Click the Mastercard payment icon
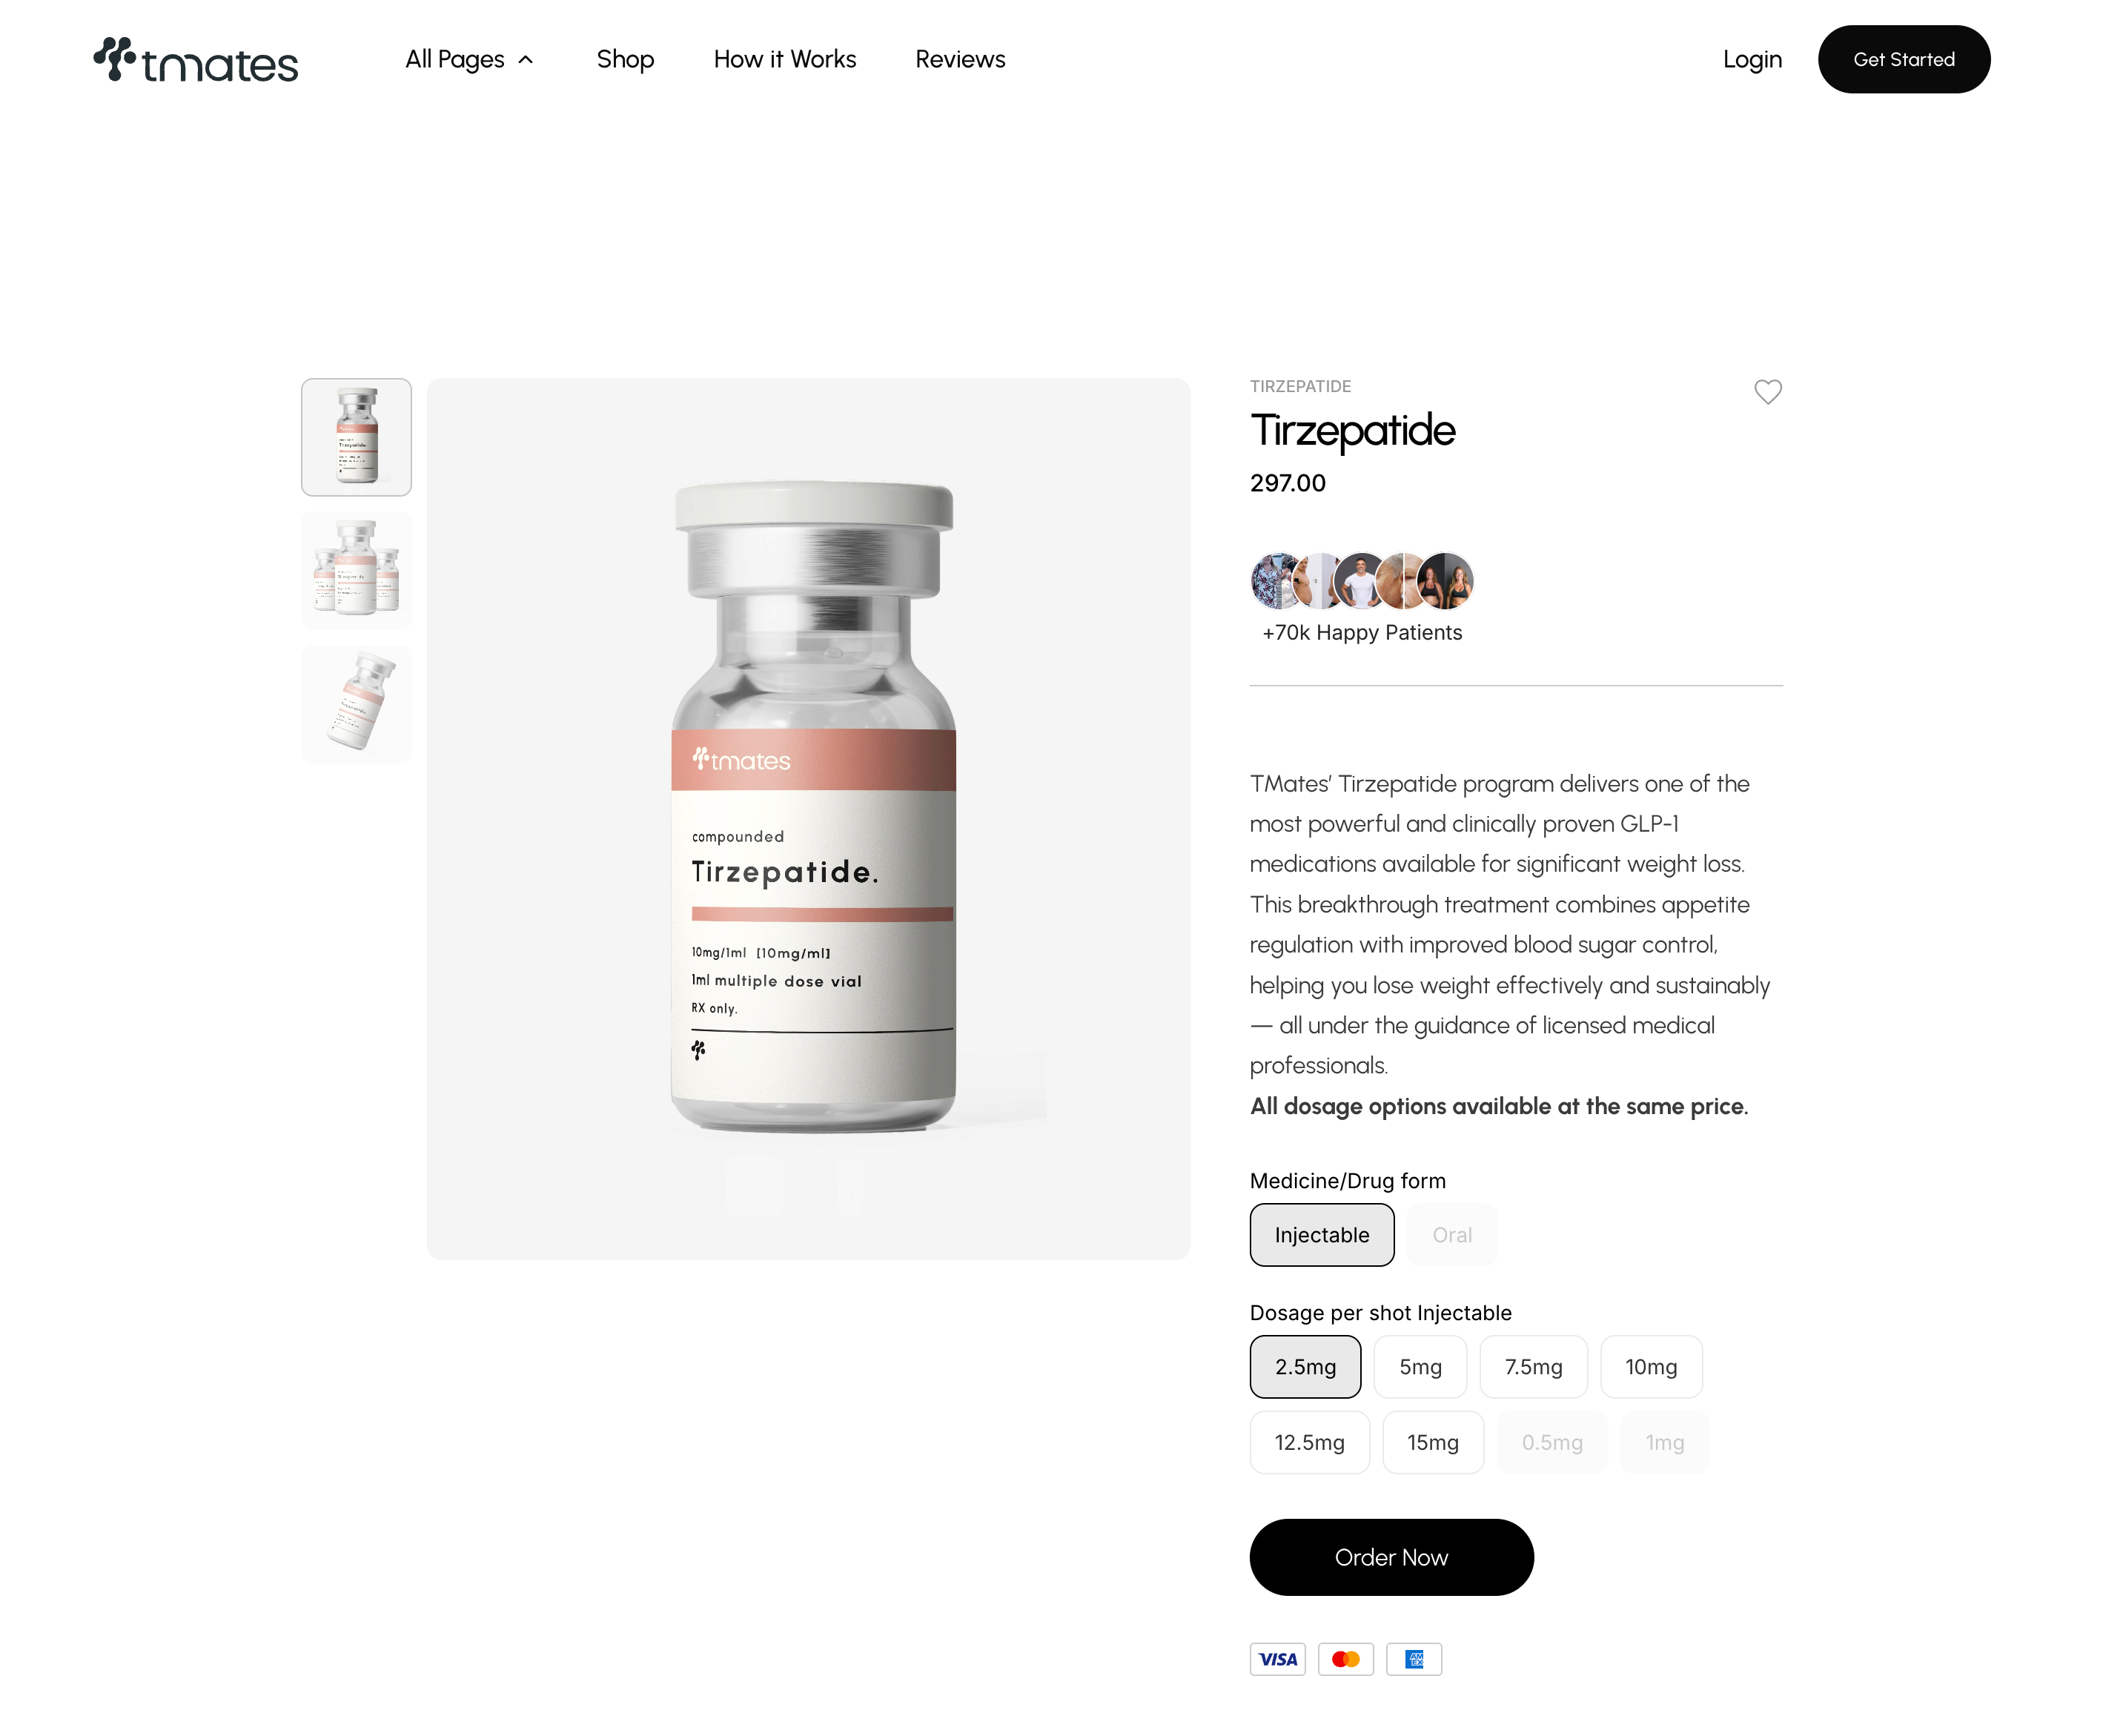This screenshot has width=2123, height=1736. pos(1345,1659)
